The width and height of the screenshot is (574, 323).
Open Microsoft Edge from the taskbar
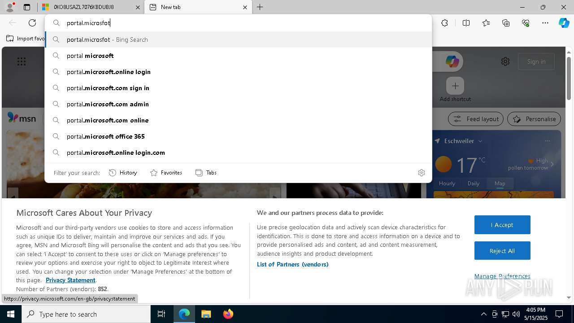(x=184, y=314)
